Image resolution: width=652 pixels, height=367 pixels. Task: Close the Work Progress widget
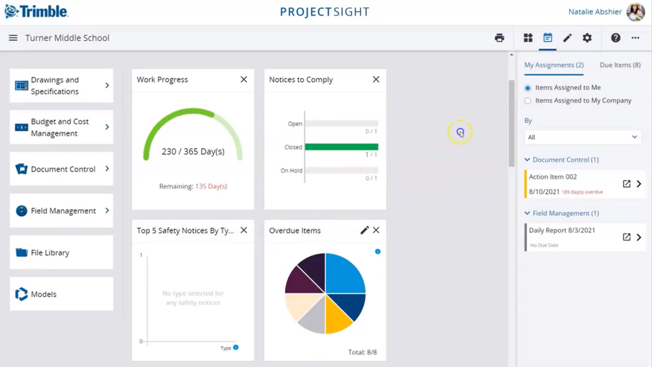(243, 79)
